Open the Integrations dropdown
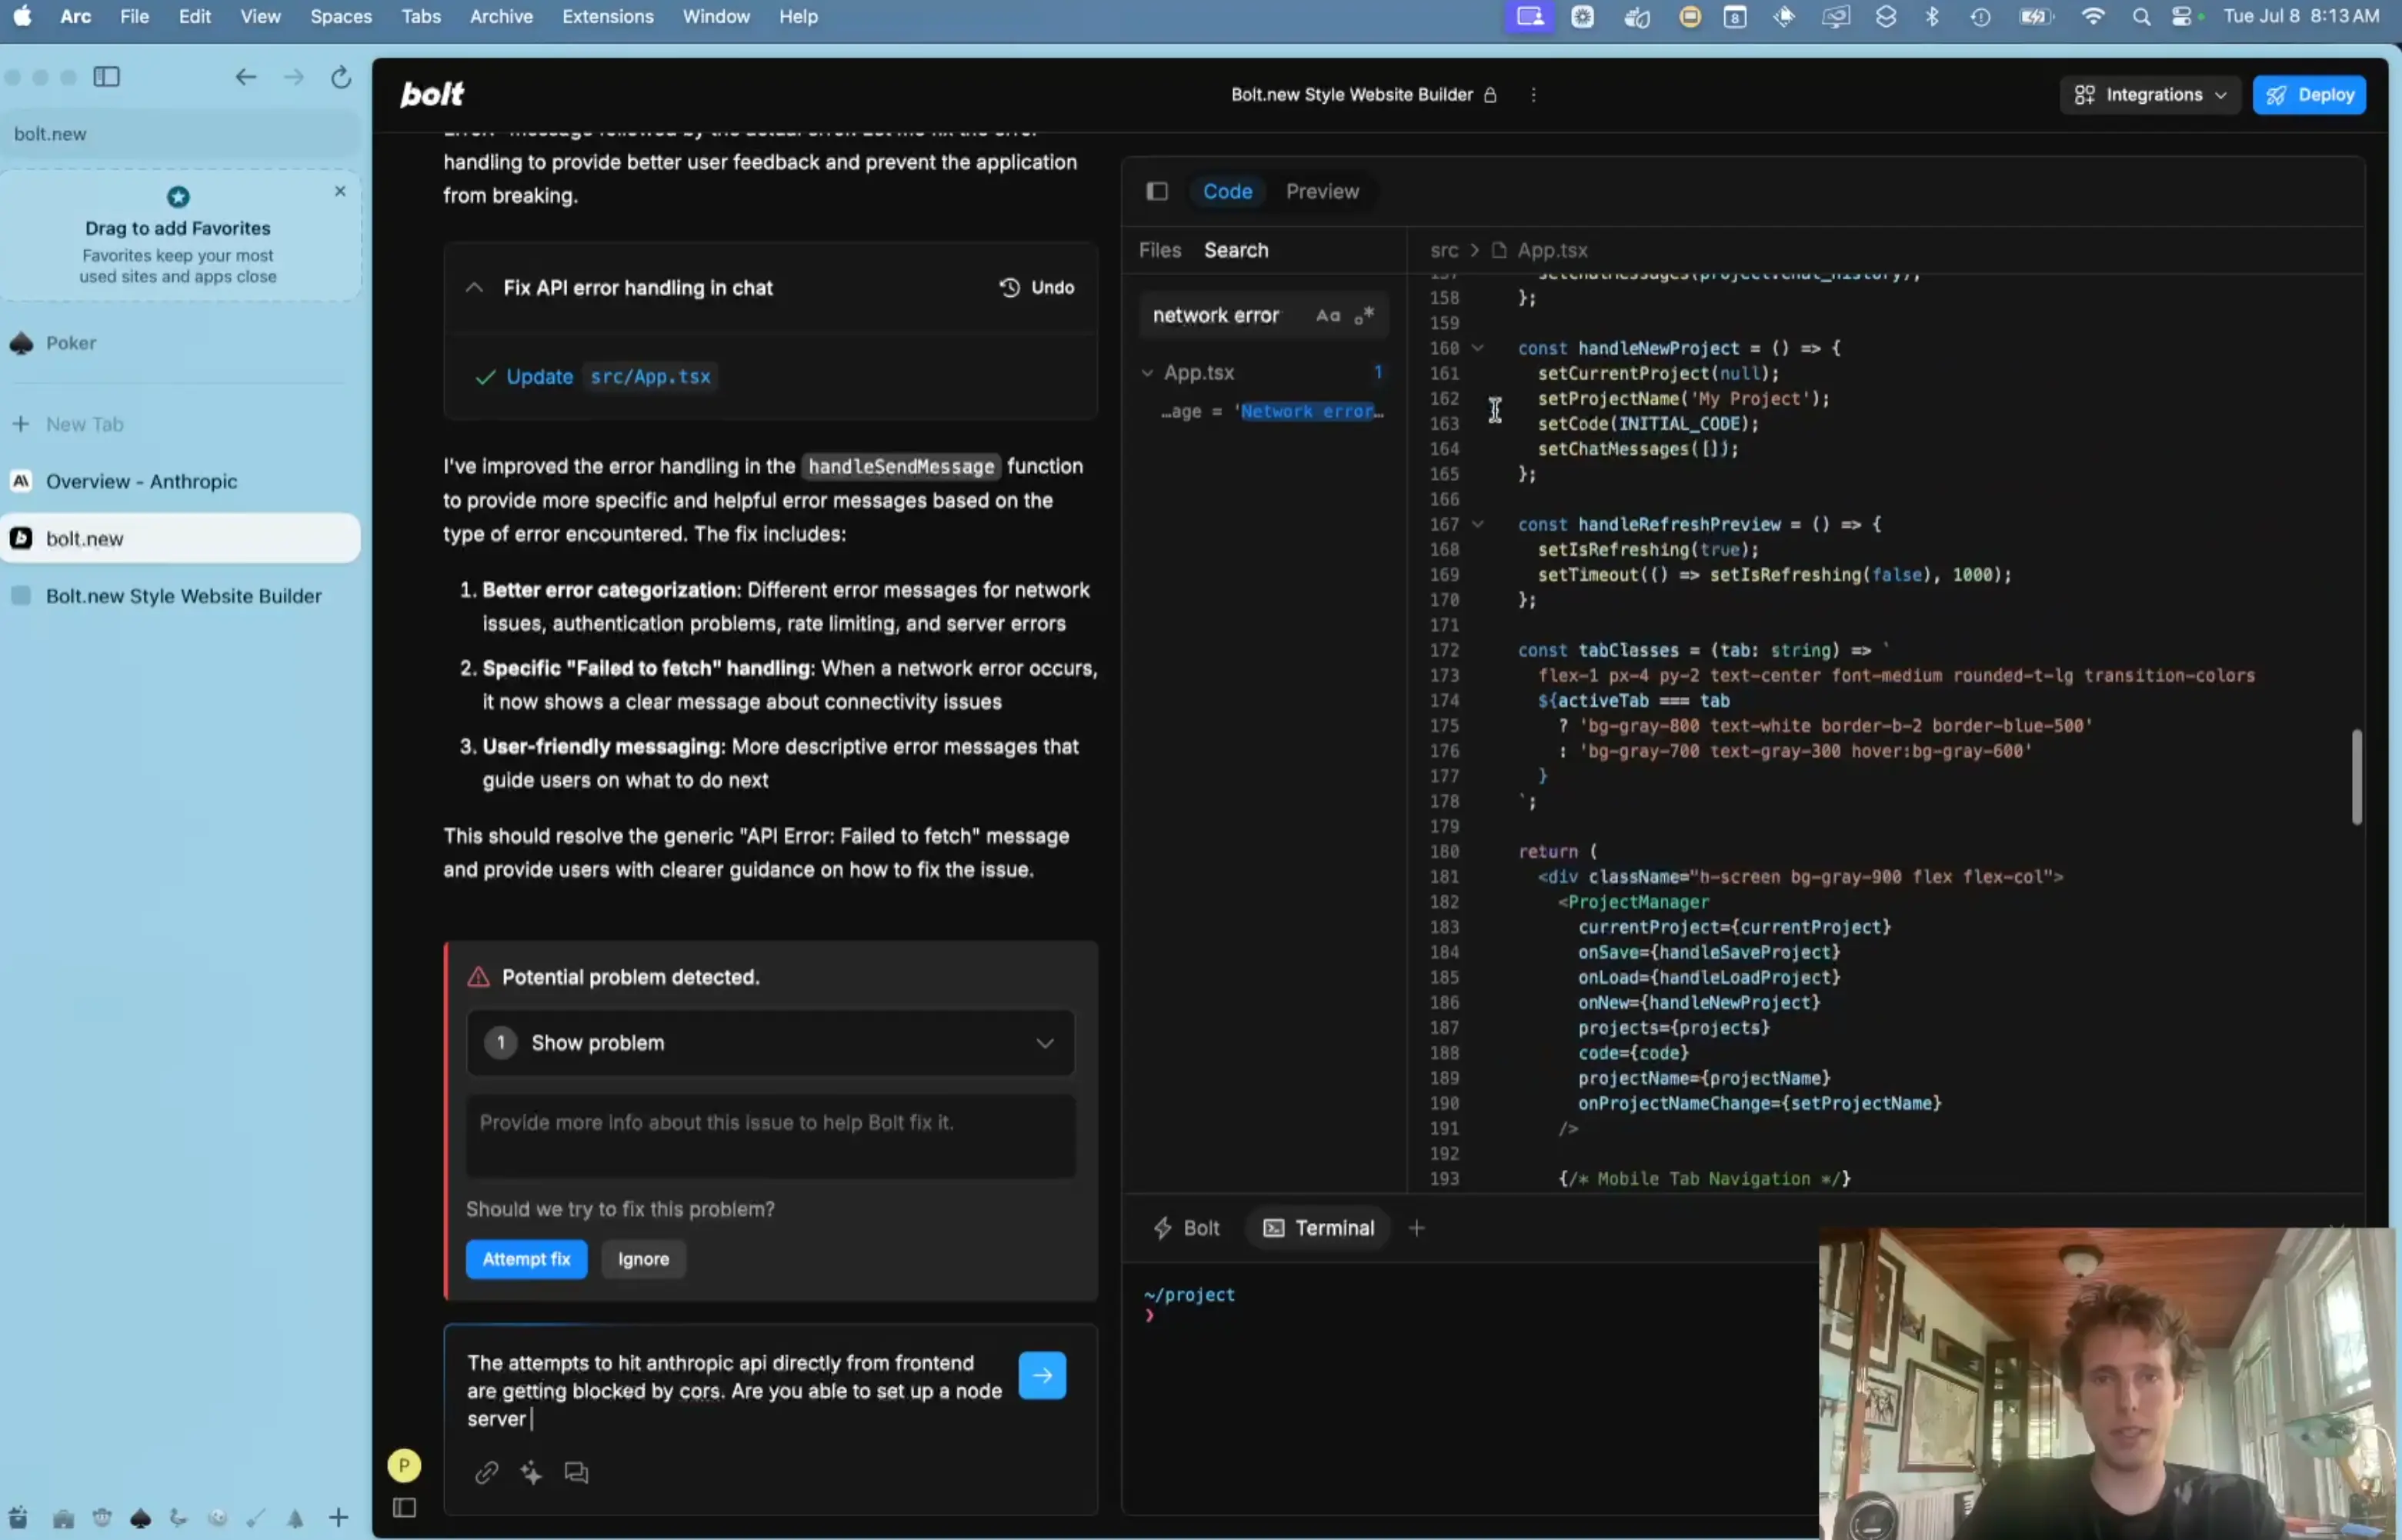 click(x=2148, y=94)
